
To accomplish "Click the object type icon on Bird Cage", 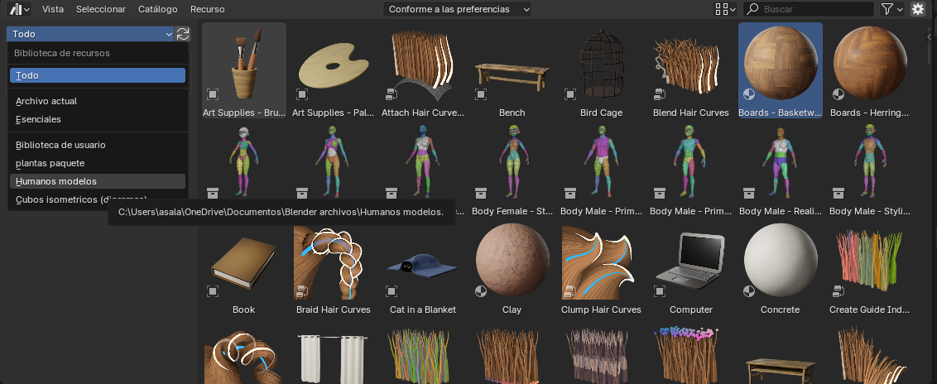I will pyautogui.click(x=570, y=94).
